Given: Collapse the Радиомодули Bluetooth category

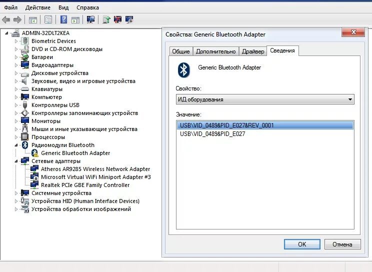Looking at the screenshot, I should (16, 145).
